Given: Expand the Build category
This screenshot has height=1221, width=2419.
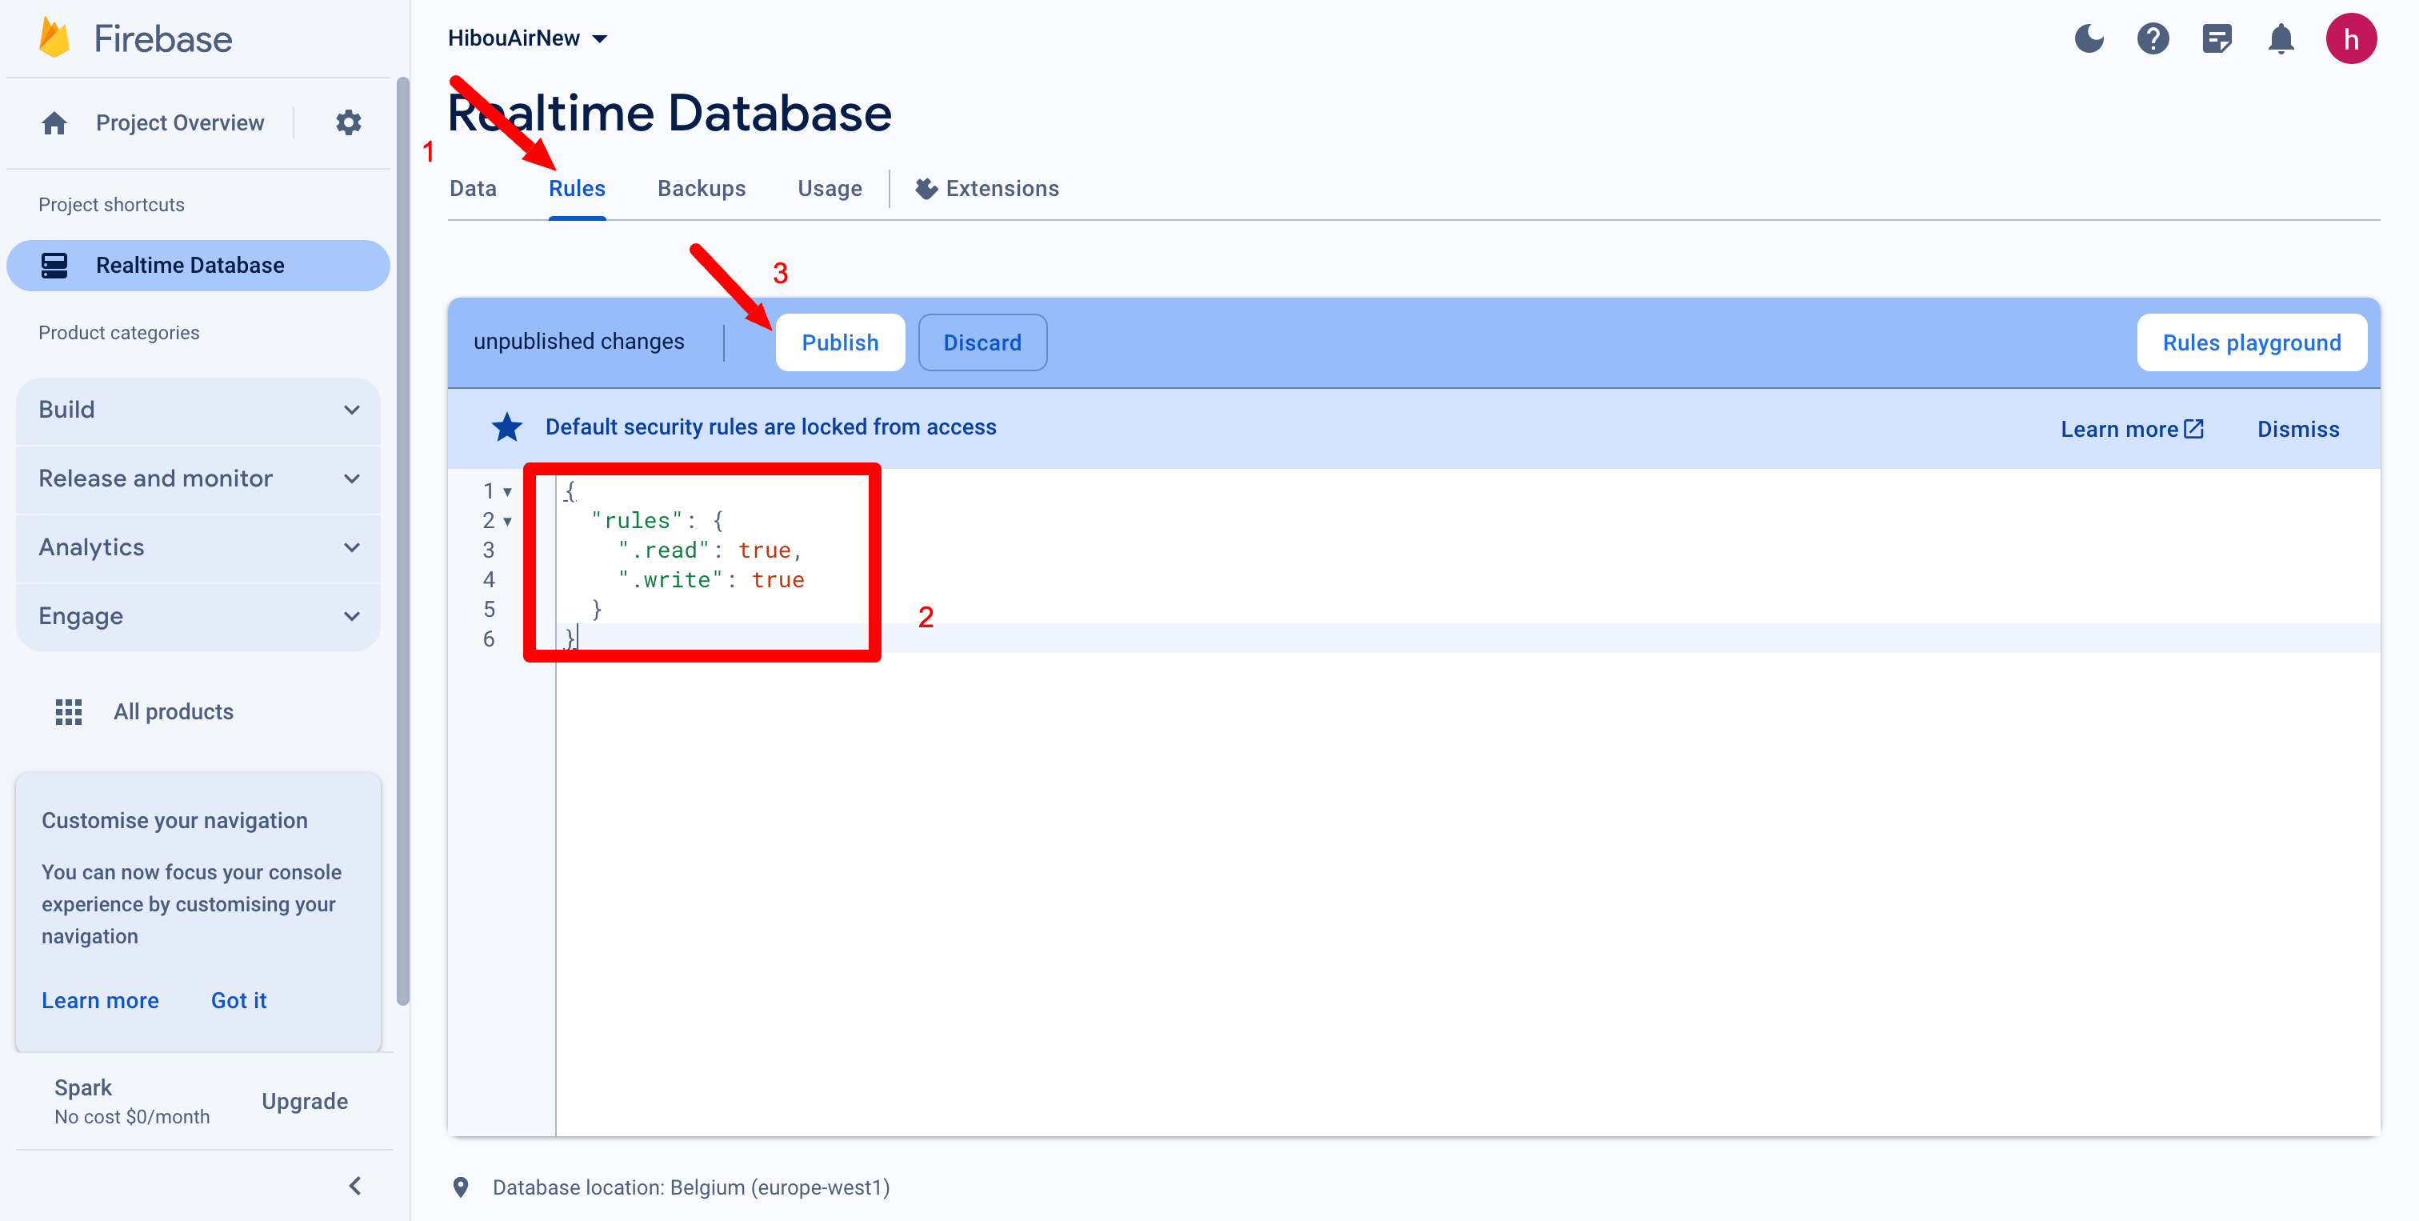Looking at the screenshot, I should (x=198, y=410).
